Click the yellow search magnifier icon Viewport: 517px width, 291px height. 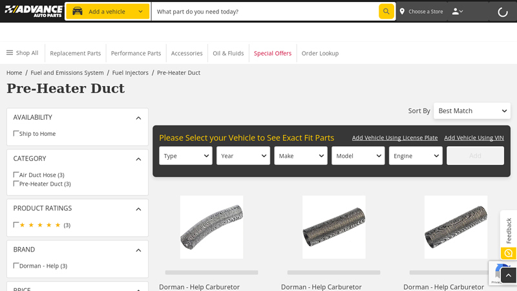pyautogui.click(x=386, y=11)
